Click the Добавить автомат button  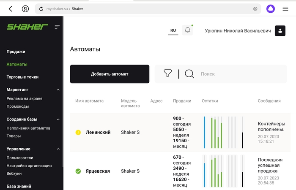point(110,74)
